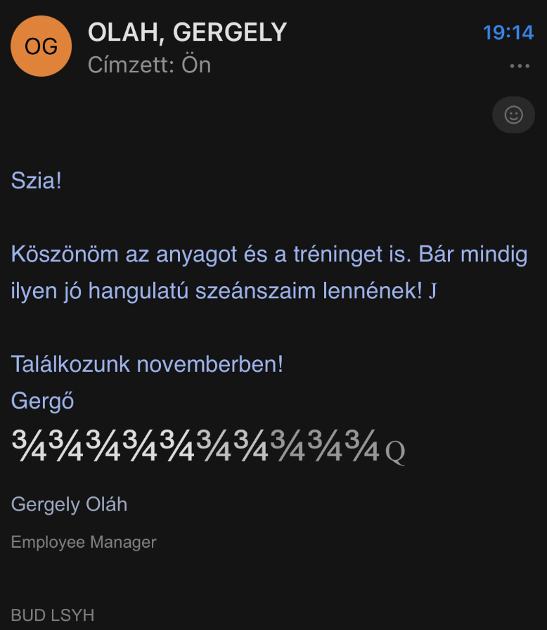Open the emoji reaction smiley button
This screenshot has height=630, width=547.
point(513,115)
